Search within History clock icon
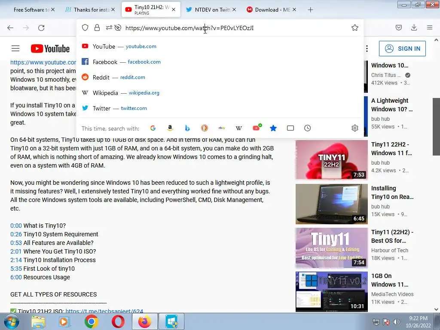 [x=308, y=128]
